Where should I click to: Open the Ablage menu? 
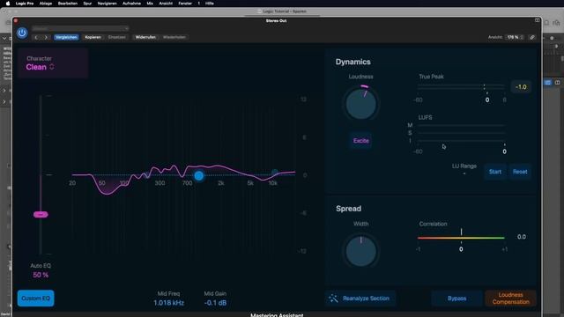click(46, 4)
